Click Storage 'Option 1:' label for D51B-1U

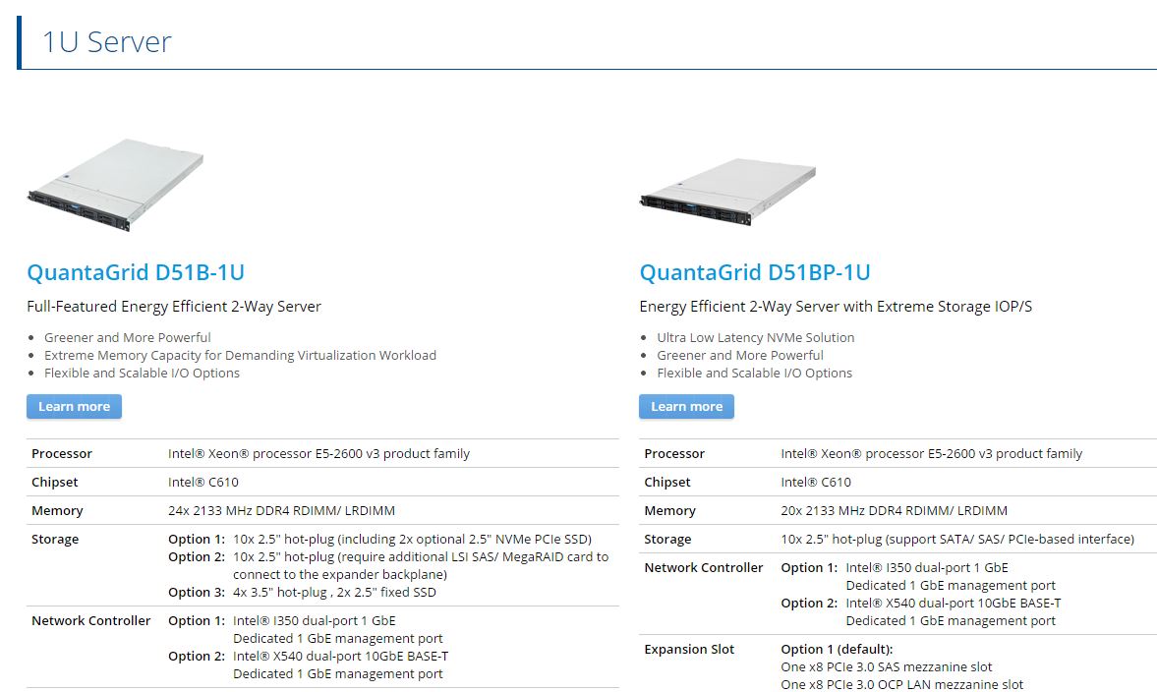197,540
